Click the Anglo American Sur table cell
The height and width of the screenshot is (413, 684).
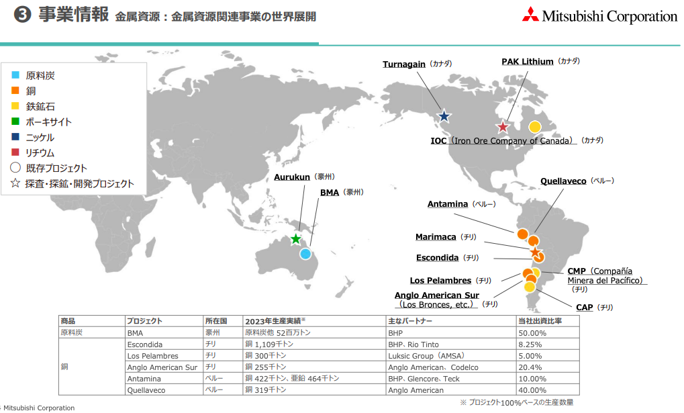(162, 367)
